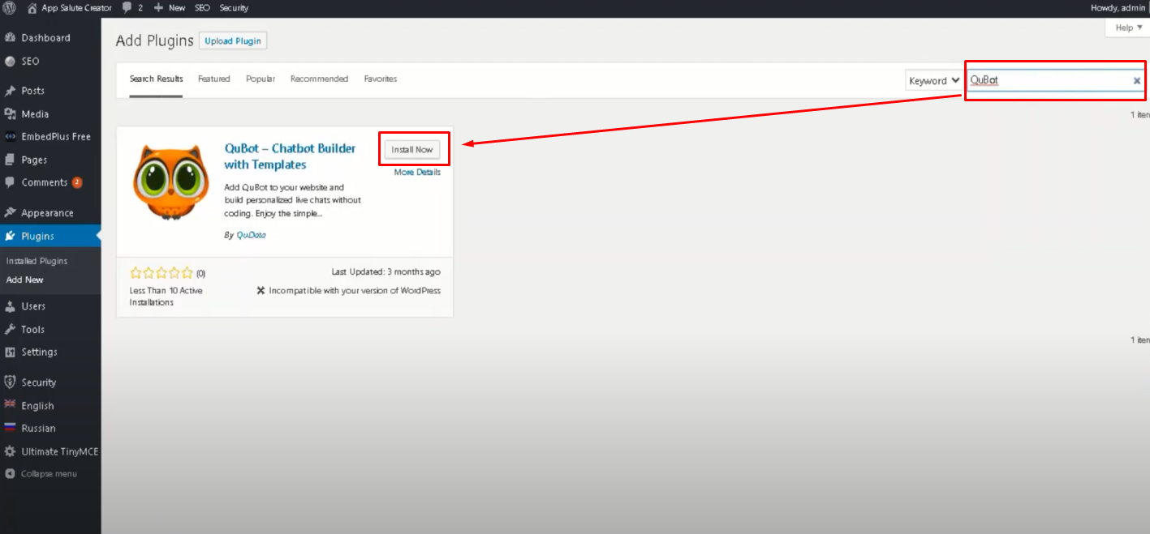
Task: Click the home icon beside App Salute Creator
Action: pyautogui.click(x=32, y=8)
